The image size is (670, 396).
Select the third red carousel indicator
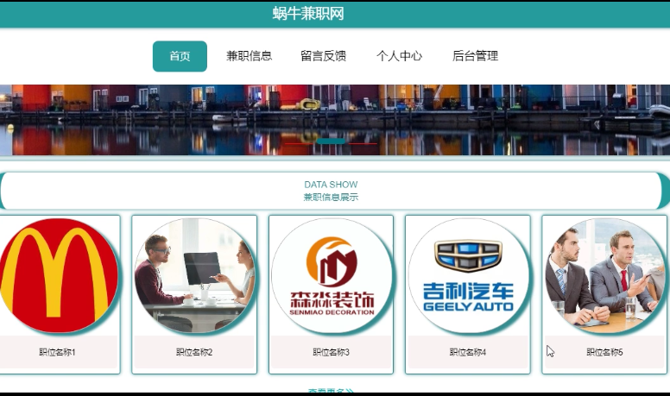click(363, 144)
